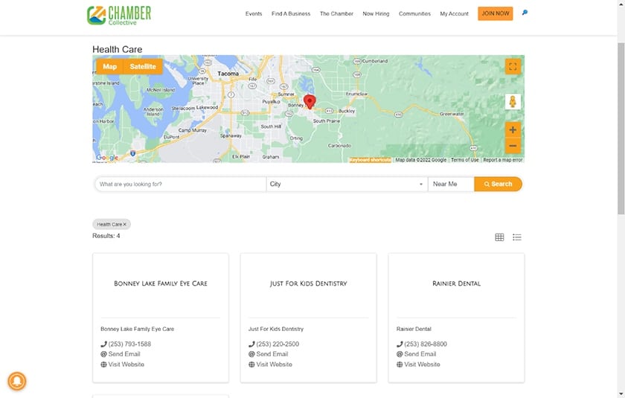This screenshot has height=398, width=625.
Task: Open the search icon in the header
Action: pos(525,13)
